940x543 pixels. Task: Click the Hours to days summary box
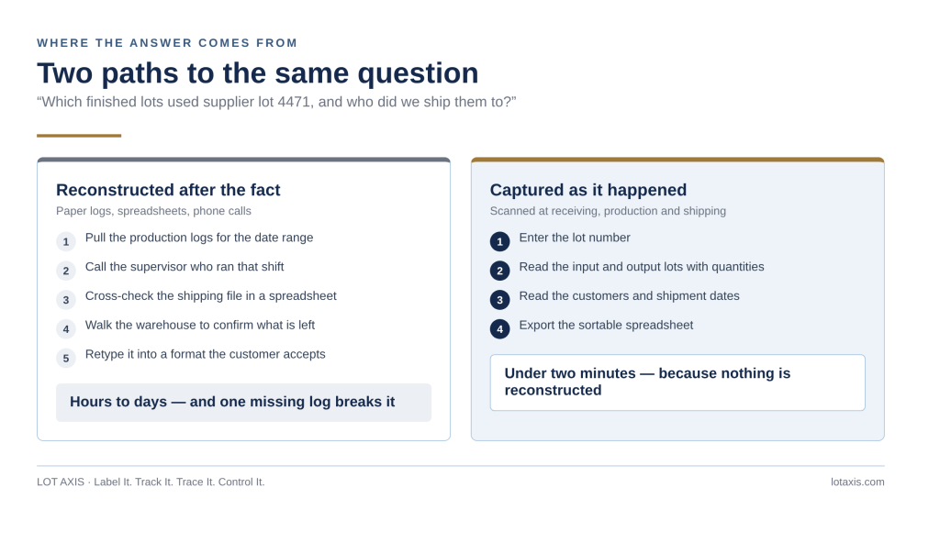pos(243,402)
